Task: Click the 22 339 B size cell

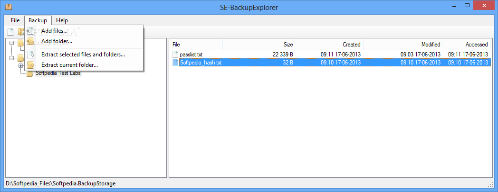Action: [x=283, y=55]
